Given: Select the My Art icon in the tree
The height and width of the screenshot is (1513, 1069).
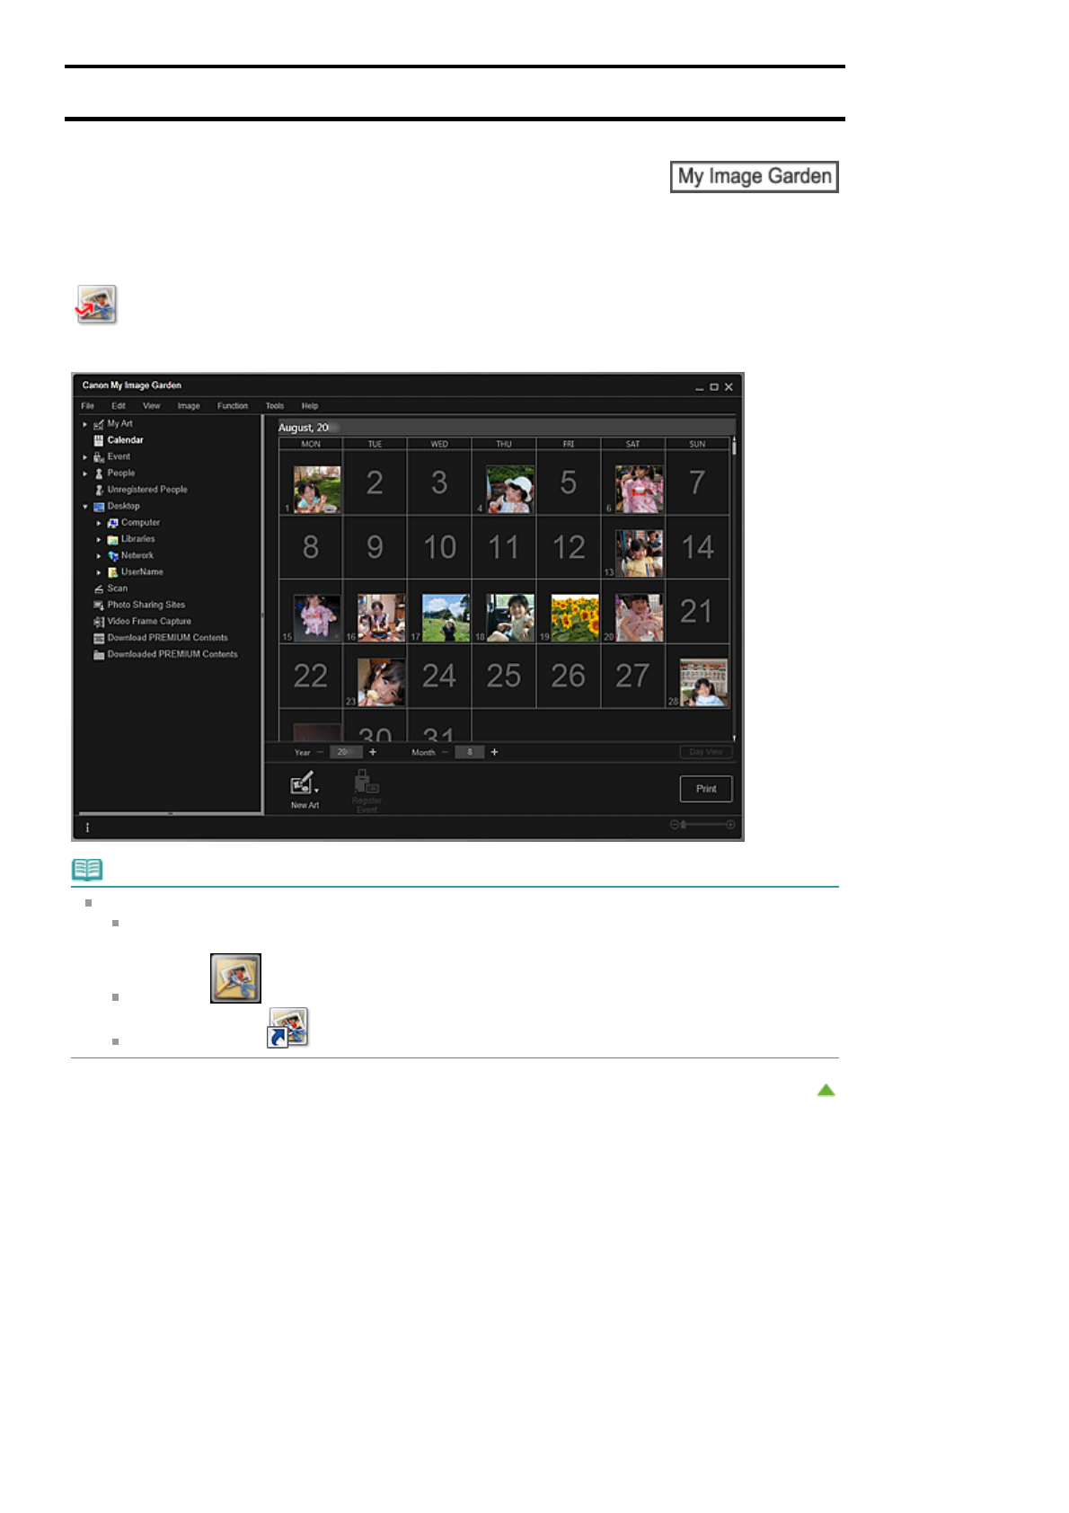Looking at the screenshot, I should (x=99, y=424).
